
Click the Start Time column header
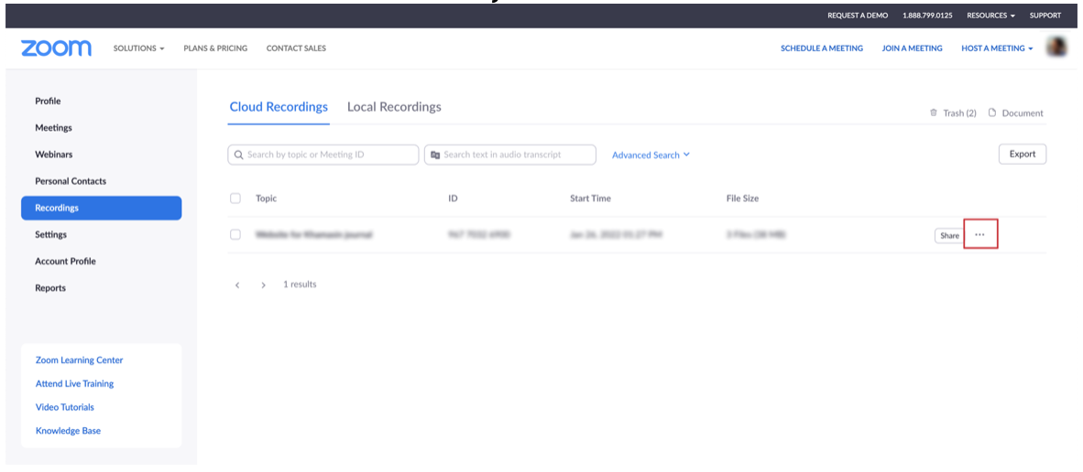pyautogui.click(x=591, y=198)
